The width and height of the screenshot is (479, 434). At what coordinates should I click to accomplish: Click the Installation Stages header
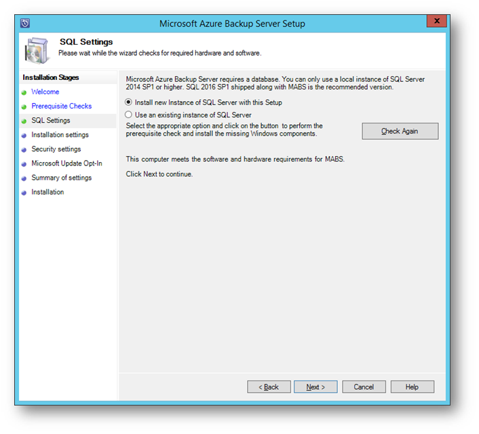coord(51,77)
